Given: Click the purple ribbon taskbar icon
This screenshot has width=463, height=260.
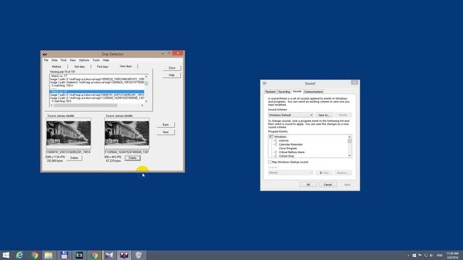Looking at the screenshot, I should click(109, 255).
